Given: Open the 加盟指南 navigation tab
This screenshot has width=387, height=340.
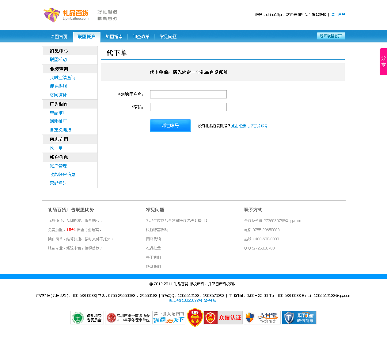Looking at the screenshot, I should [x=114, y=37].
